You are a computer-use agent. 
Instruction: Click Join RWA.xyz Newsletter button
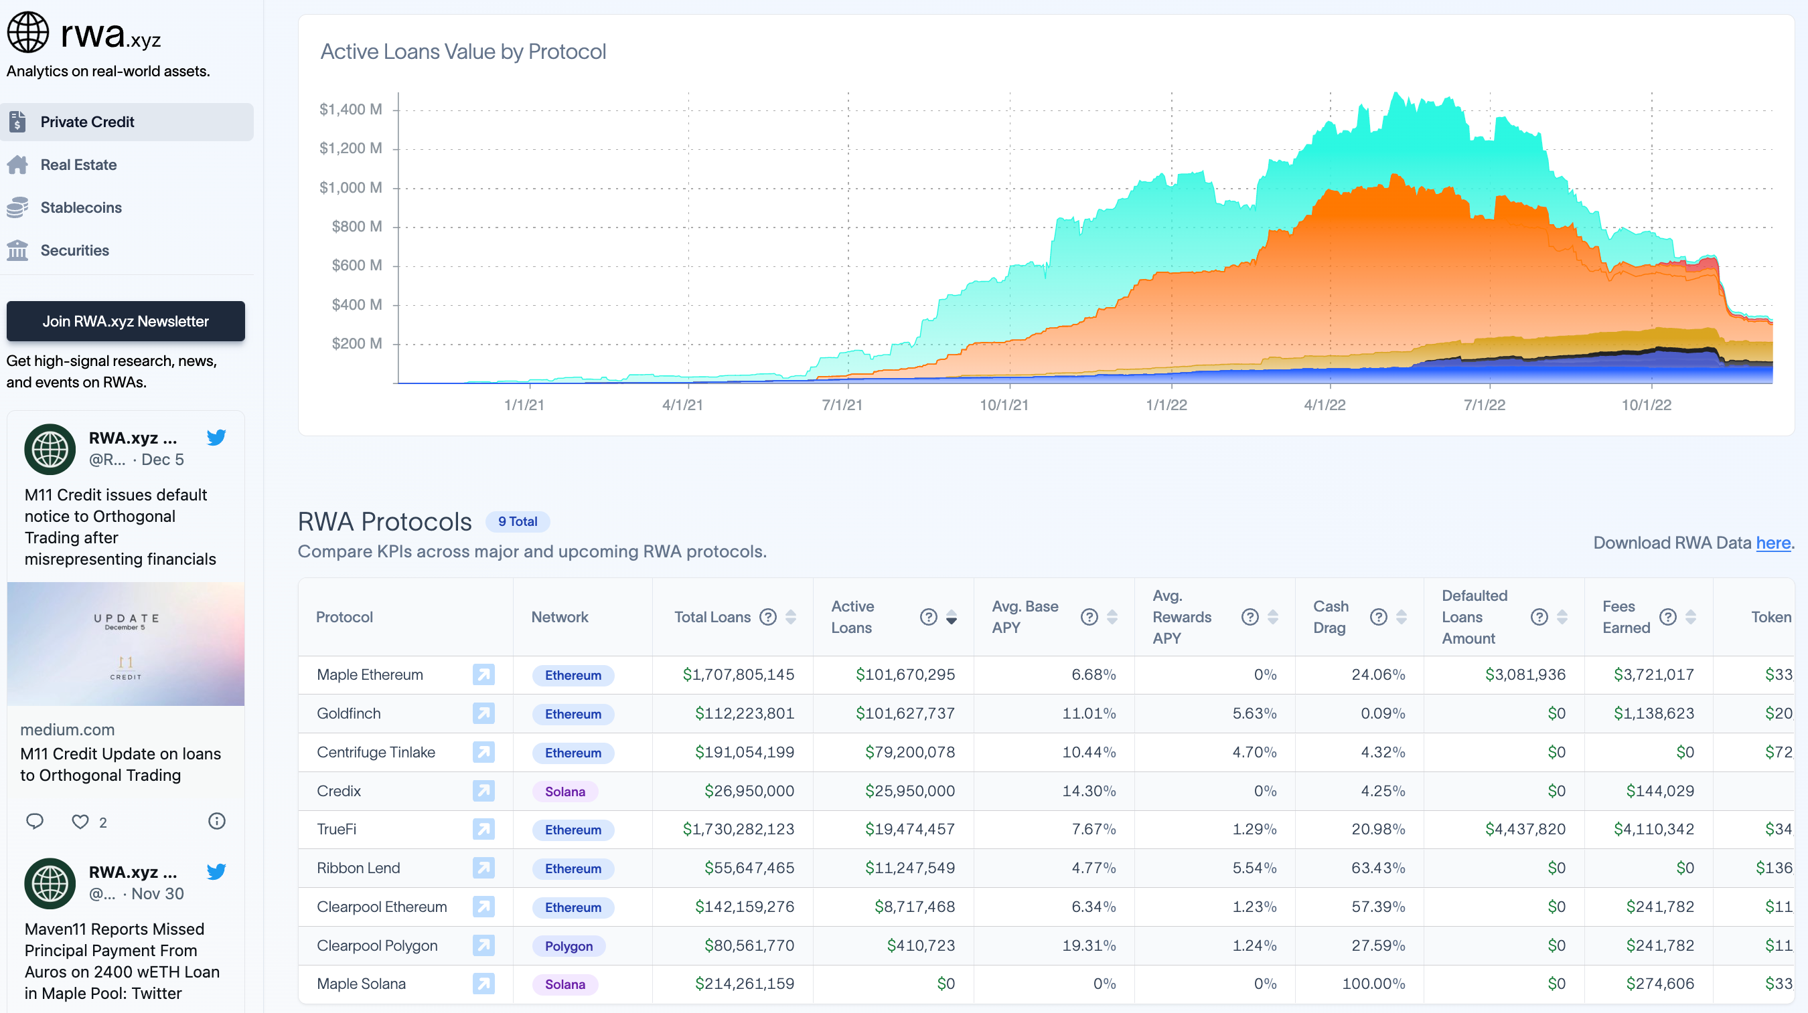(x=126, y=321)
